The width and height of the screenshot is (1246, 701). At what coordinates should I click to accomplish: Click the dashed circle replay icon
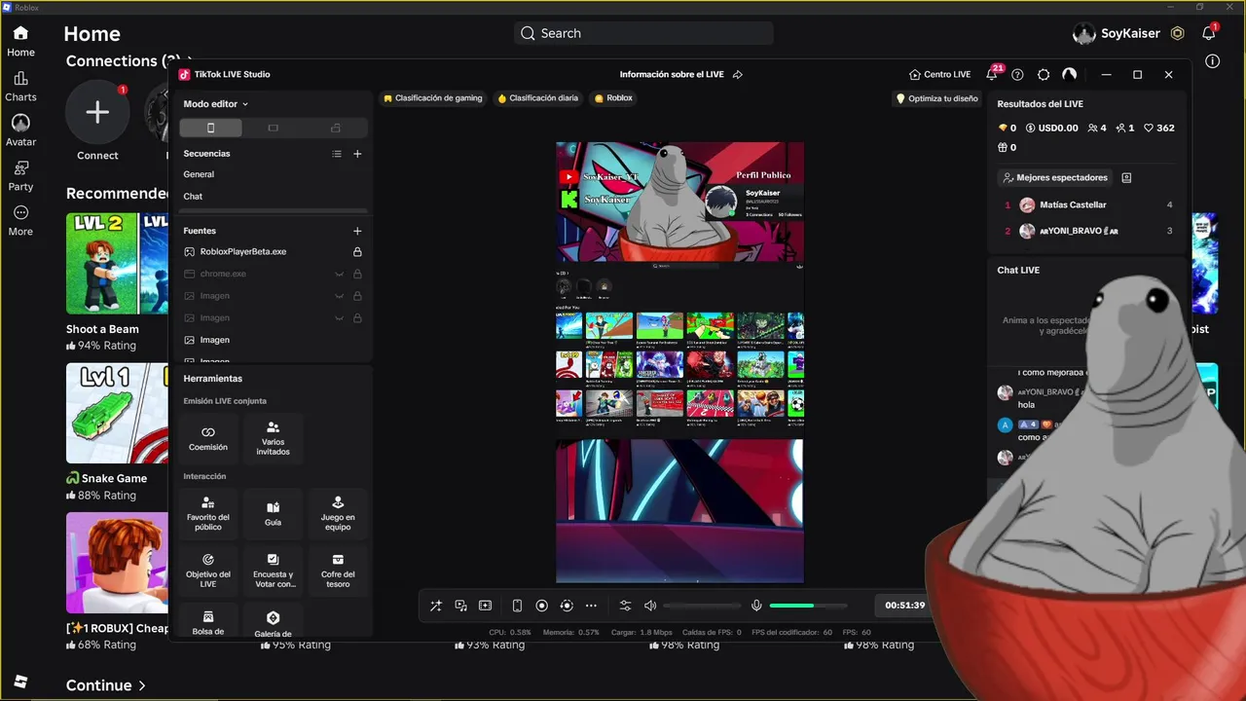point(566,606)
